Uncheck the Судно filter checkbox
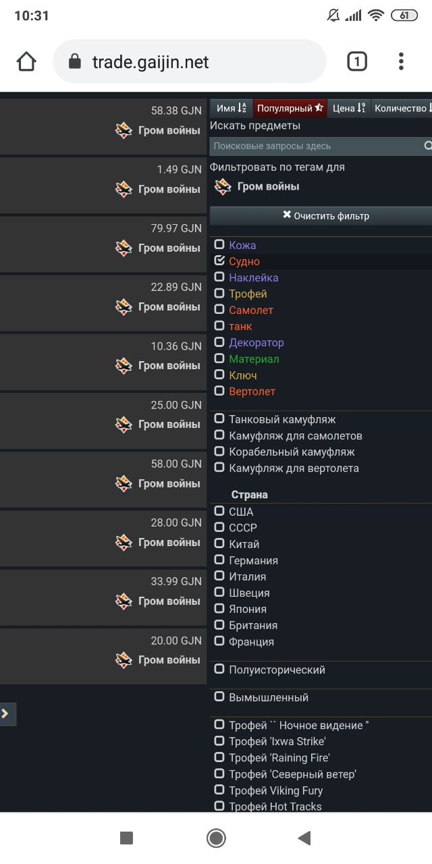 [219, 261]
